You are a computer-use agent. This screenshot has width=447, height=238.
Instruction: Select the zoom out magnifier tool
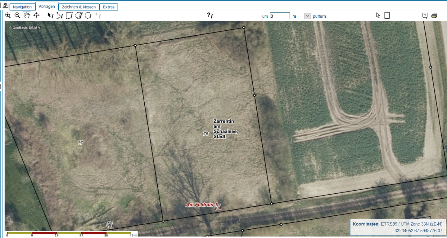point(17,15)
